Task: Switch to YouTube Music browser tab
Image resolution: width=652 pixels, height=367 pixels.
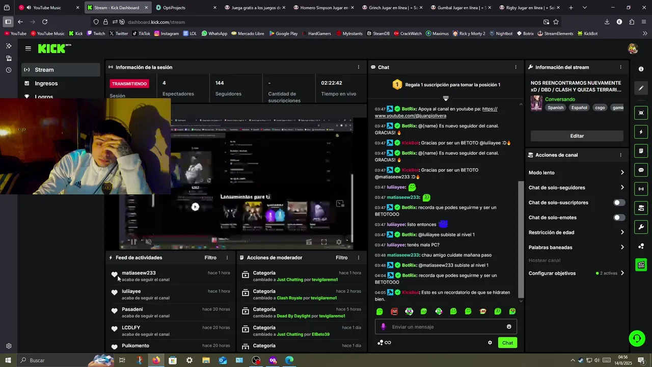Action: point(49,8)
